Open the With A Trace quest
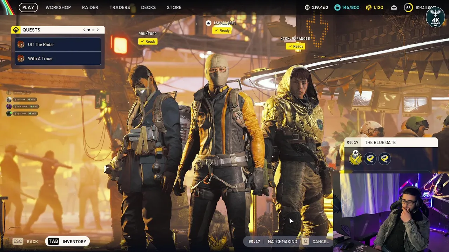Viewport: 449px width, 252px height. coord(58,58)
